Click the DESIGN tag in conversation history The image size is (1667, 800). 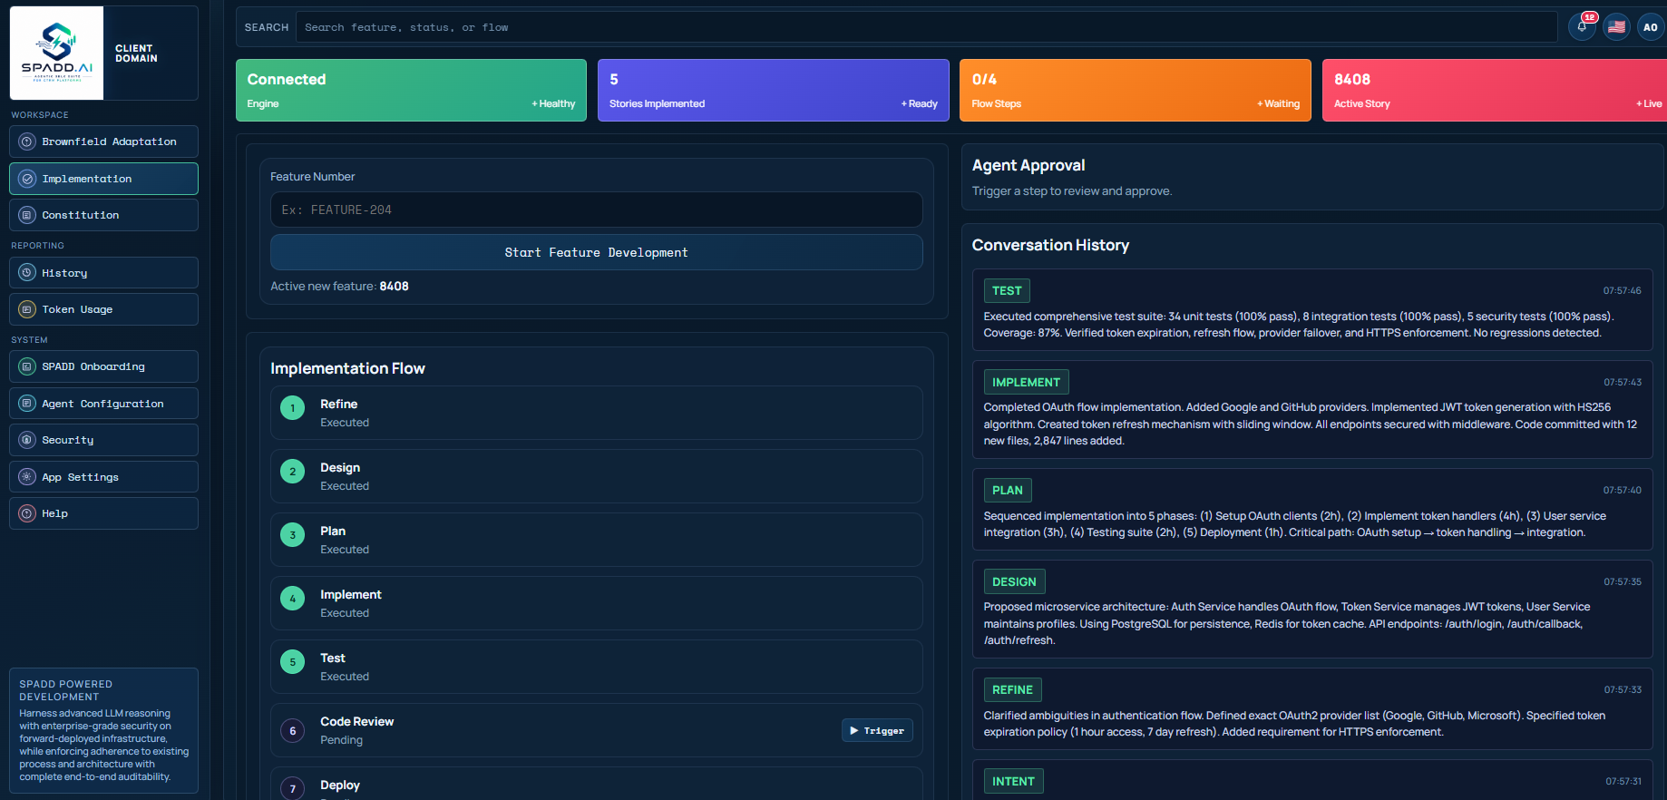(1014, 581)
